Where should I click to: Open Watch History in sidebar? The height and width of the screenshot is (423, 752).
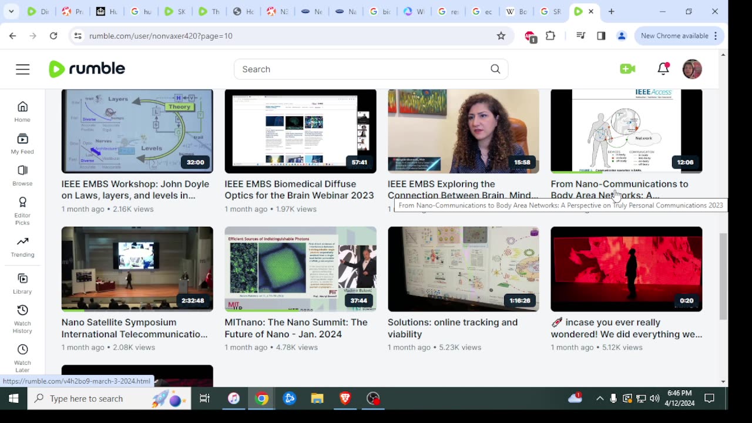click(22, 319)
